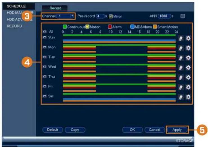Switch to the Record tab

tap(55, 8)
